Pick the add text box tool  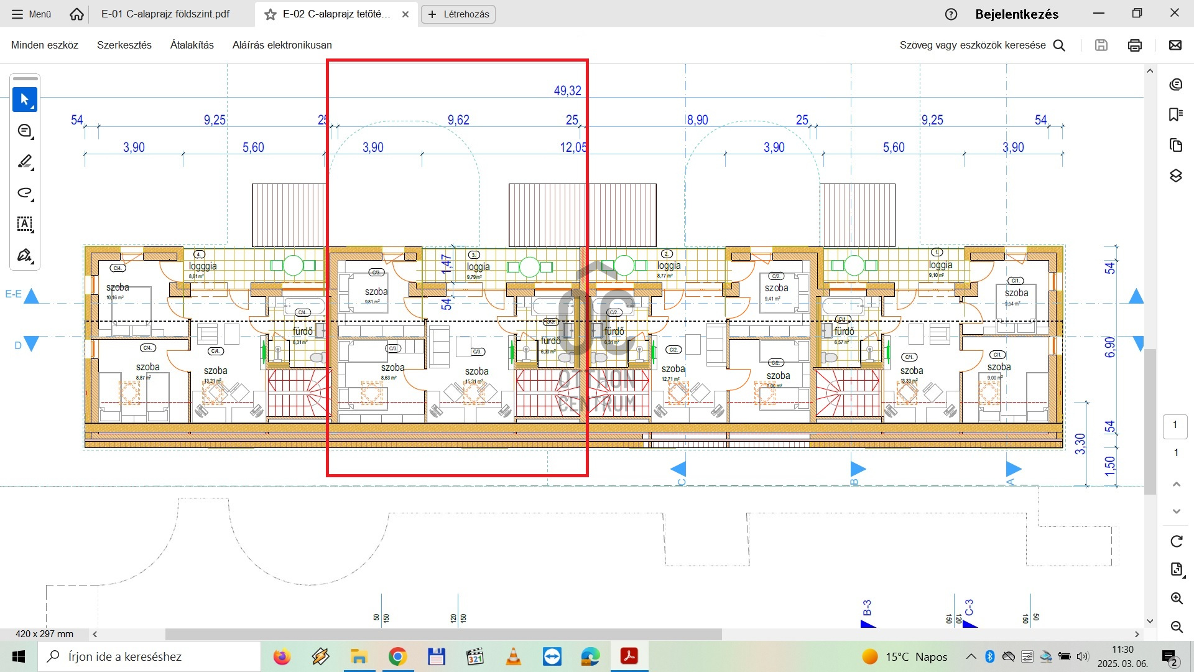[25, 224]
